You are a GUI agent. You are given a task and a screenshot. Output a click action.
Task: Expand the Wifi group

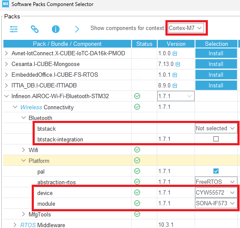click(x=24, y=150)
